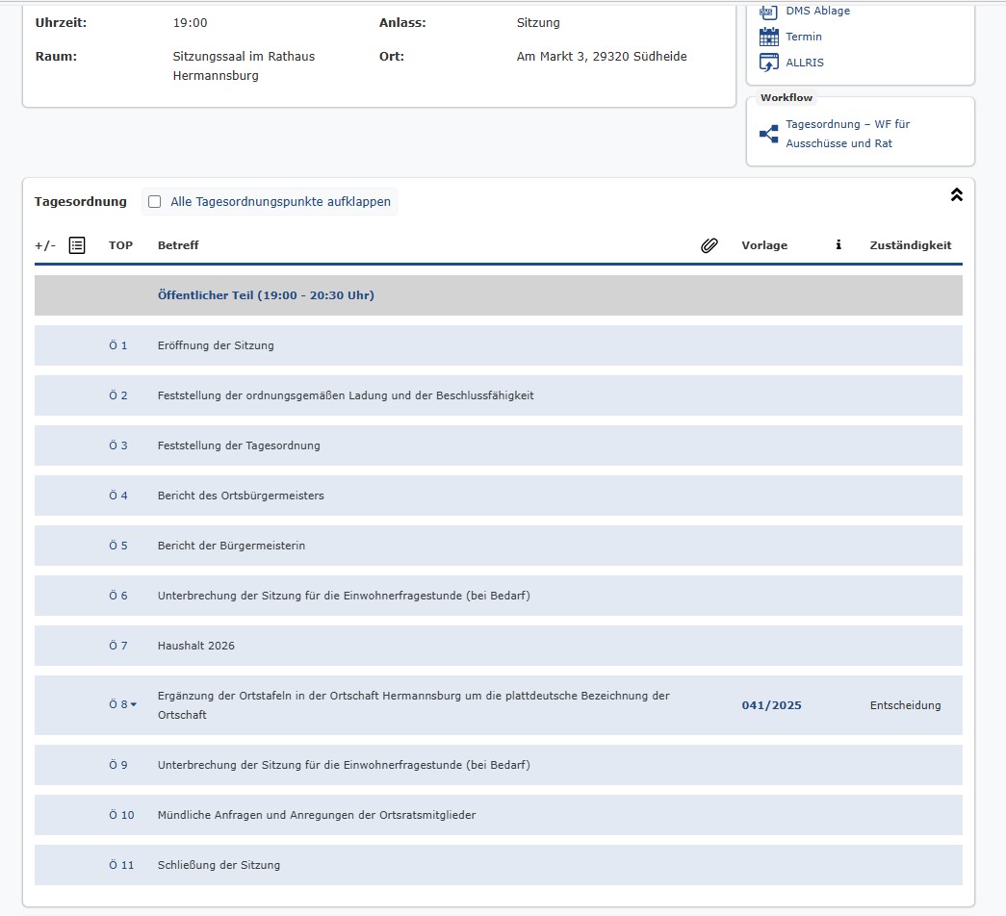Click the ALLRIS export icon
This screenshot has width=1006, height=916.
click(x=768, y=63)
